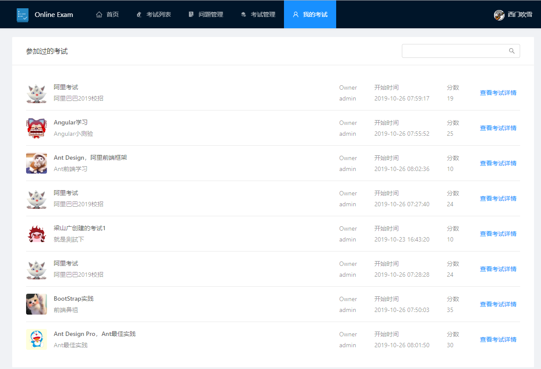The width and height of the screenshot is (541, 369).
Task: Click the icon beside 问题管理
Action: click(191, 14)
